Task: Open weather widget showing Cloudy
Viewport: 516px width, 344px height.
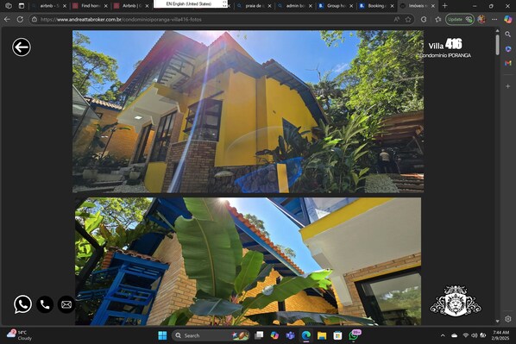Action: point(20,335)
